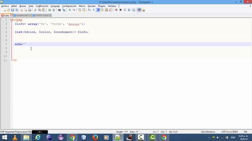252x141 pixels.
Task: Open Firefox from the taskbar
Action: coord(95,137)
